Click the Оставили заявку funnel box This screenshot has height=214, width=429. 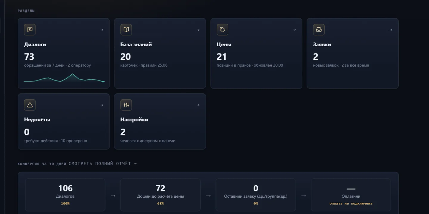(256, 195)
